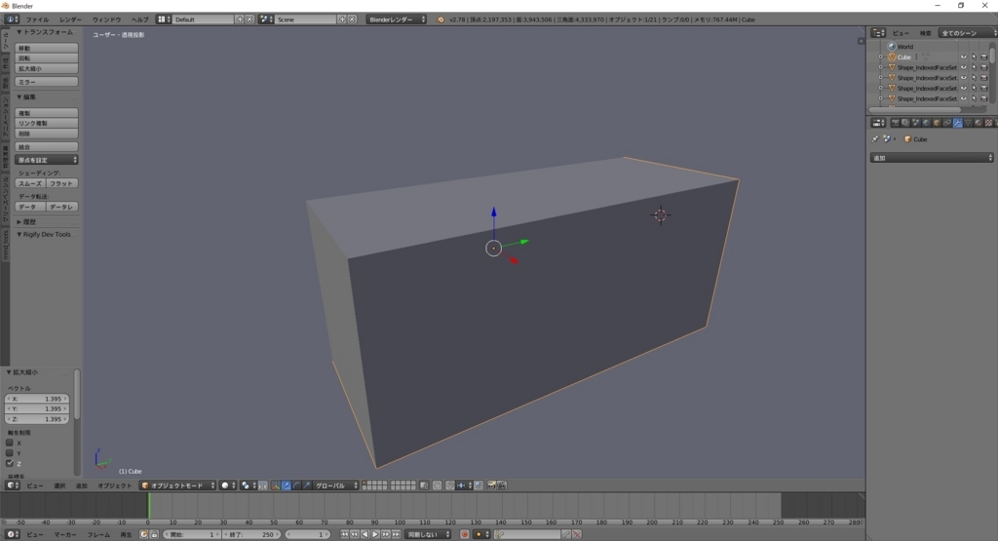
Task: Select the Modifiers wrench properties icon
Action: coord(958,123)
